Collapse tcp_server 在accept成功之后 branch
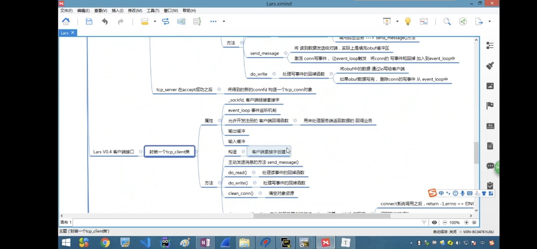The image size is (537, 249). pos(219,89)
